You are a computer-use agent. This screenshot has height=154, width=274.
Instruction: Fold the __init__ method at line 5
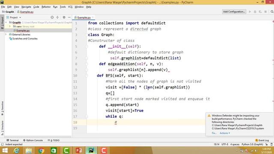click(86, 47)
